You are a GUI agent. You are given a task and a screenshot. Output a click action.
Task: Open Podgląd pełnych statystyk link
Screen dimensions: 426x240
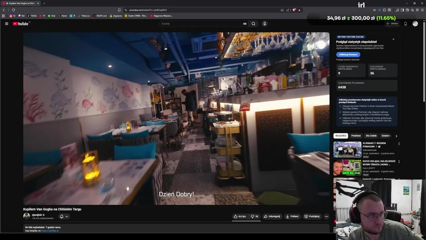coord(348,60)
